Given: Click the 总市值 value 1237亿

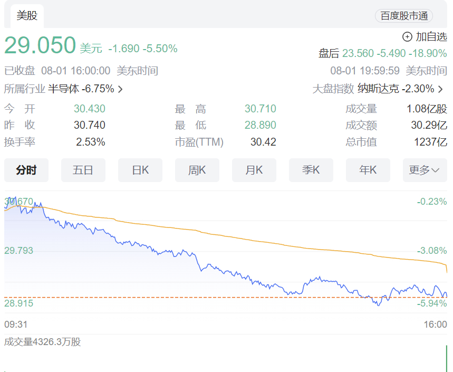Looking at the screenshot, I should click(431, 142).
